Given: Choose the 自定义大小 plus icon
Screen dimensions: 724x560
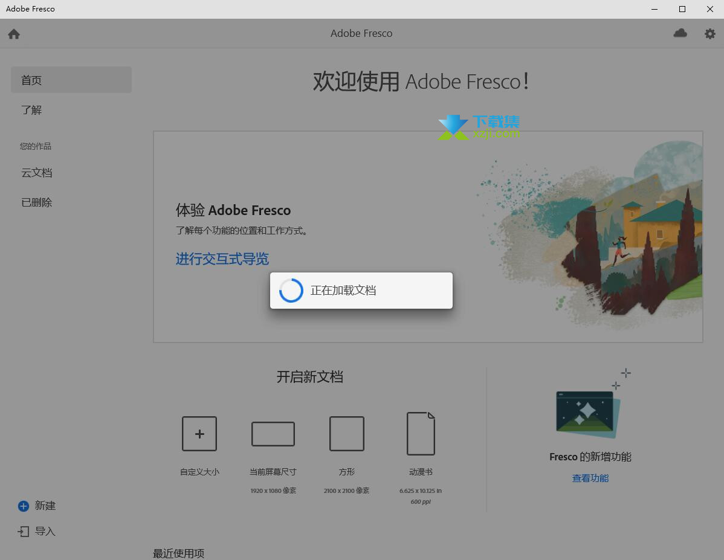Looking at the screenshot, I should (199, 434).
